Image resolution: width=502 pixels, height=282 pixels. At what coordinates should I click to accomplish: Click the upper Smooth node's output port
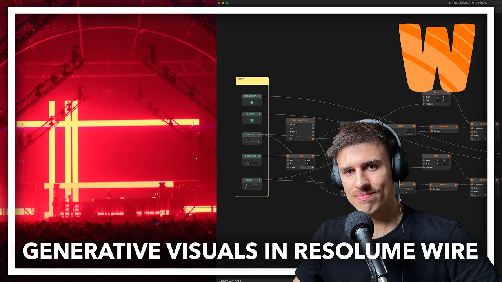(457, 127)
